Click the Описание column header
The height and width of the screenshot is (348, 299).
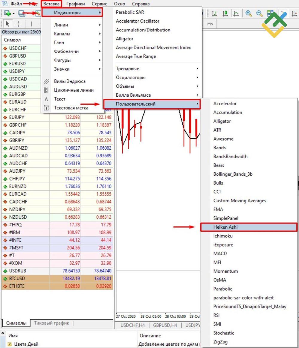click(x=150, y=336)
